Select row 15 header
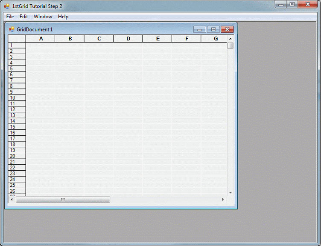Screen dimensions: 321x246 pos(17,127)
